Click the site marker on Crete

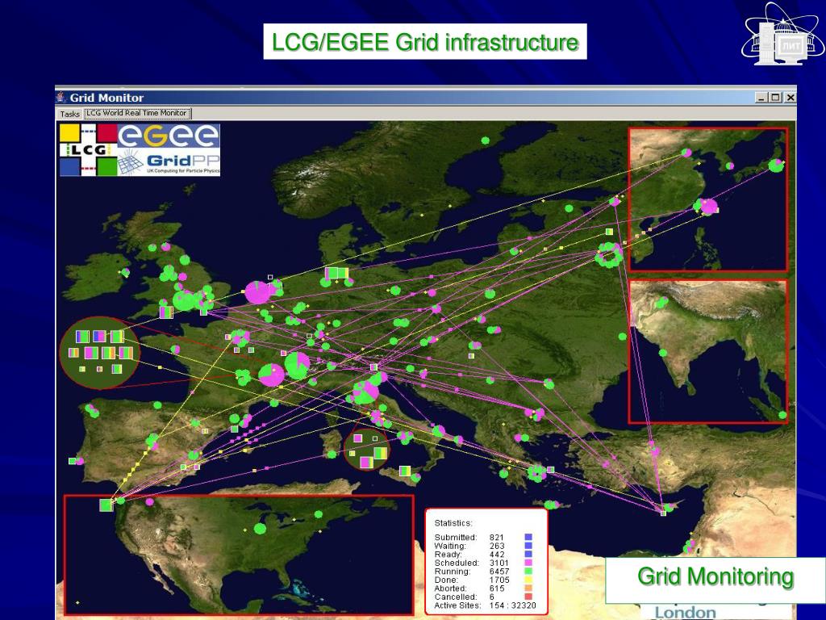552,505
